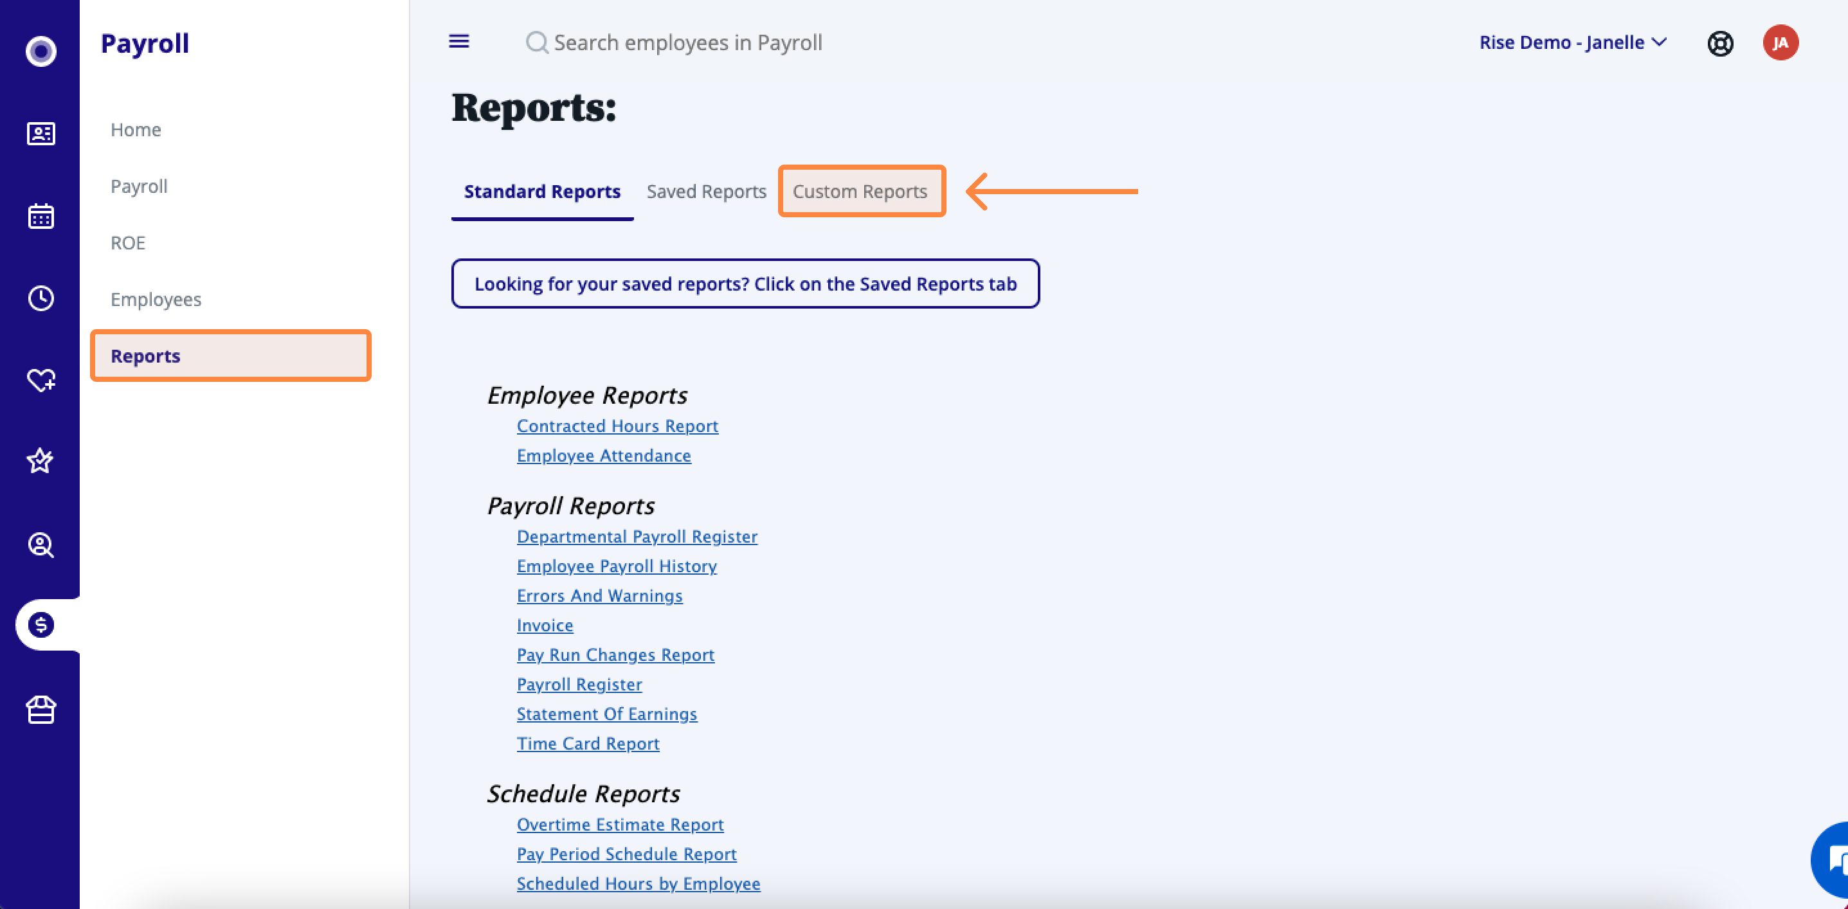The image size is (1848, 909).
Task: Open the Time Card Report link
Action: point(588,743)
